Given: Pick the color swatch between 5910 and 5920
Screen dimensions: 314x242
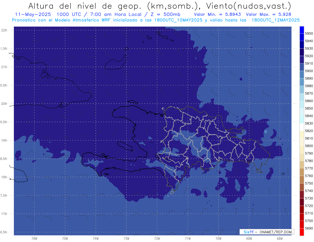Looking at the screenshot, I should pos(301,60).
